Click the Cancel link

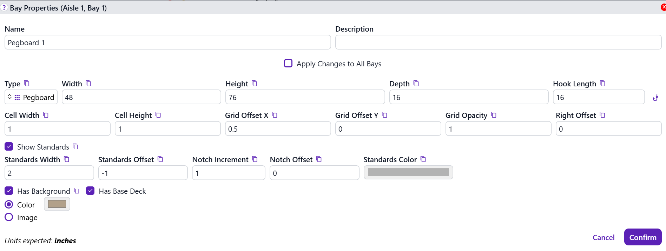click(x=603, y=237)
